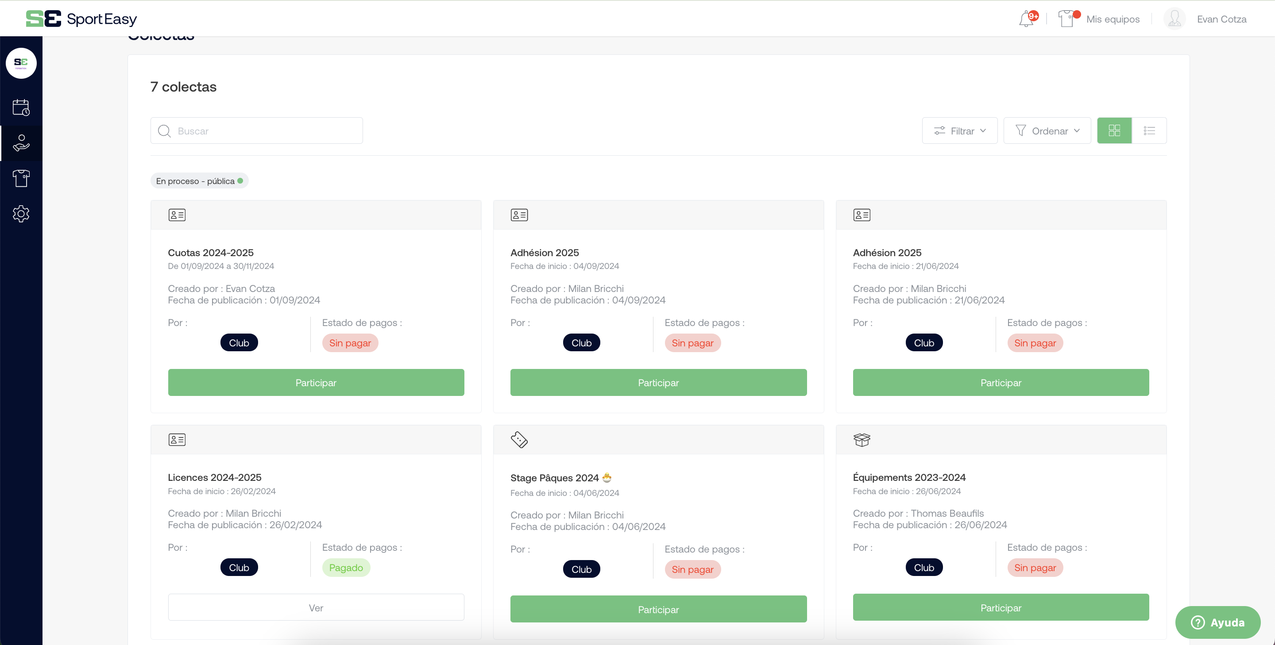Image resolution: width=1275 pixels, height=645 pixels.
Task: Expand the Filtrar dropdown
Action: (959, 131)
